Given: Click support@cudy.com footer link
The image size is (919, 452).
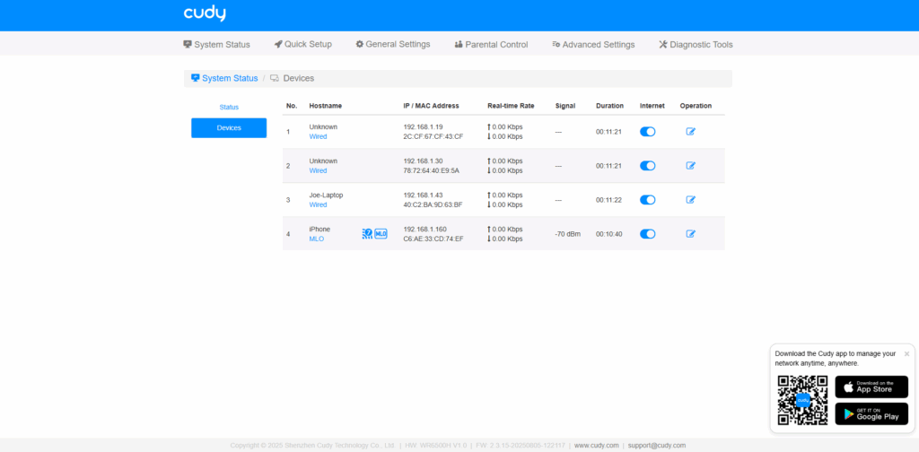Looking at the screenshot, I should pos(656,446).
